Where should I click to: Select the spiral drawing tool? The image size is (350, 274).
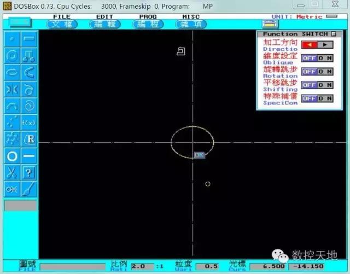pos(29,106)
